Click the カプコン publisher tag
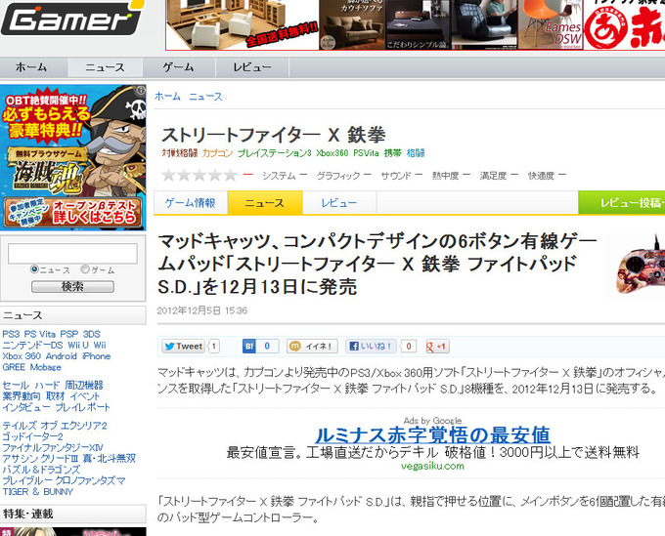The image size is (665, 536). 217,153
